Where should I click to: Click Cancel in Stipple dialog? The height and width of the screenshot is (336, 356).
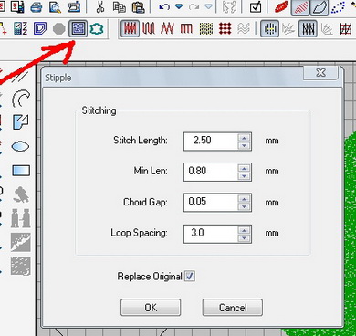(x=233, y=308)
